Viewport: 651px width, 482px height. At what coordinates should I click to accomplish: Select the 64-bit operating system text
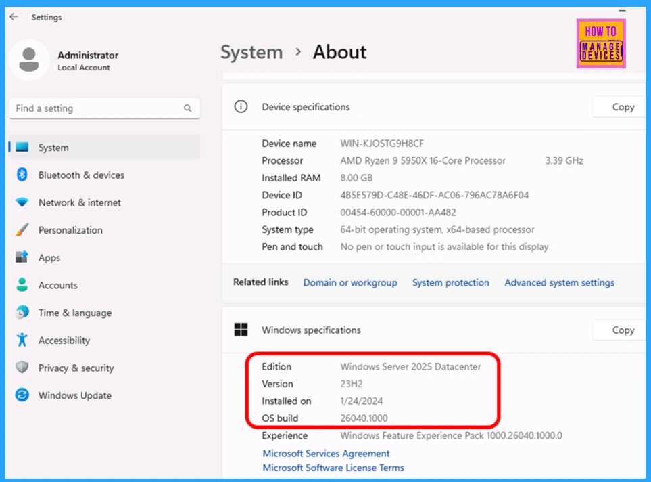tap(437, 229)
